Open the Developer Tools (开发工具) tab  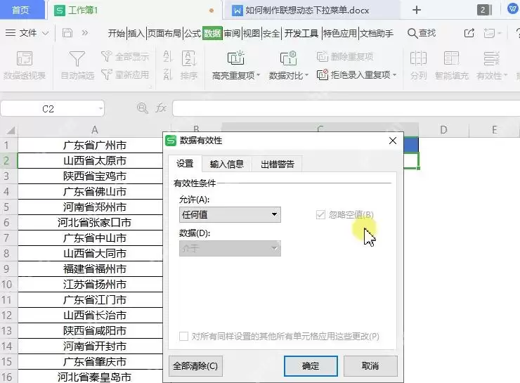(x=301, y=33)
